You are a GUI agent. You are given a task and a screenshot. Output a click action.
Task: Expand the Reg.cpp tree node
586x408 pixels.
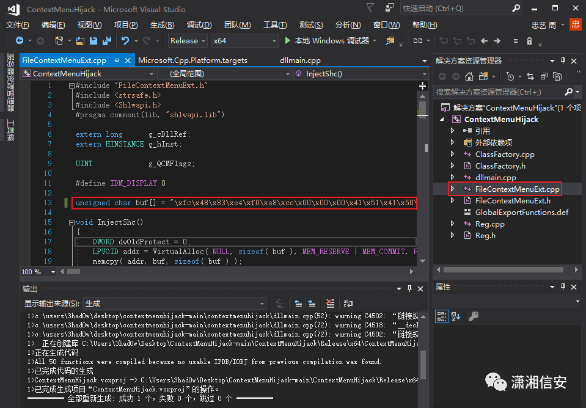[x=452, y=224]
